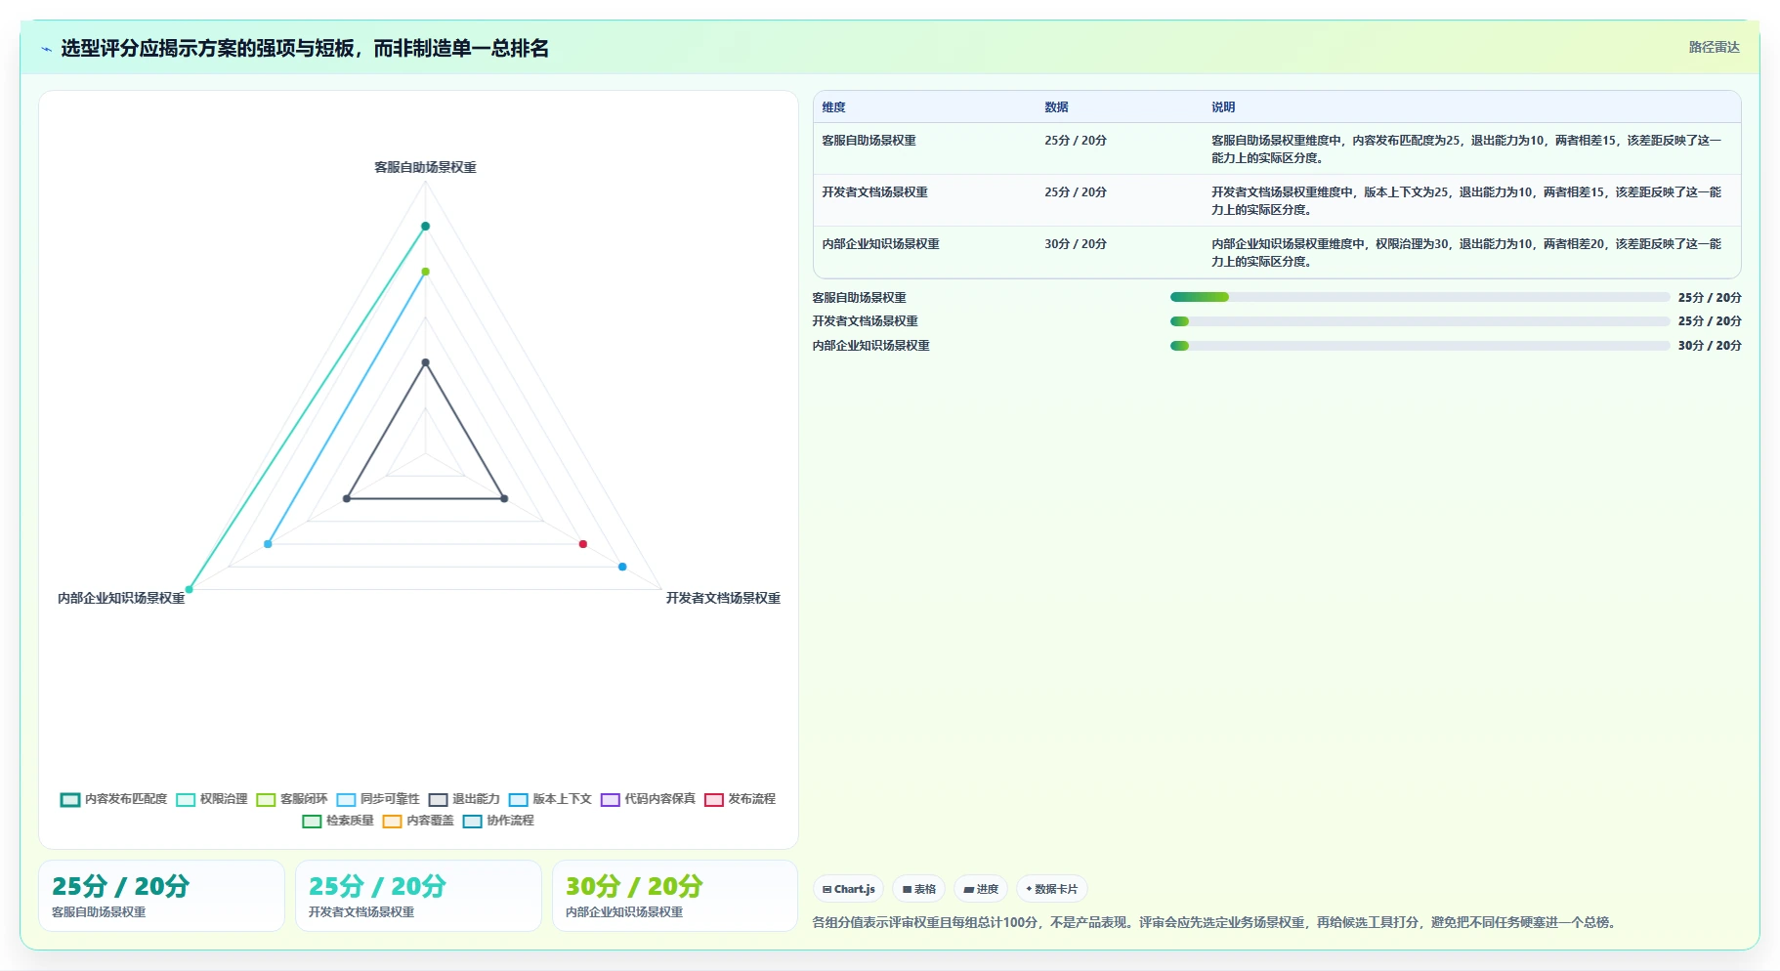Click radar axis label 客服自助场景权重
Image resolution: width=1780 pixels, height=971 pixels.
pyautogui.click(x=425, y=167)
